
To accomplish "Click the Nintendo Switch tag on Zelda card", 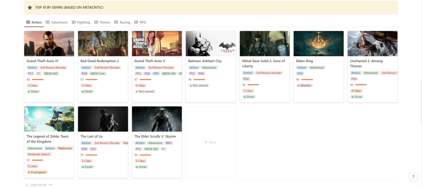I will (39, 154).
